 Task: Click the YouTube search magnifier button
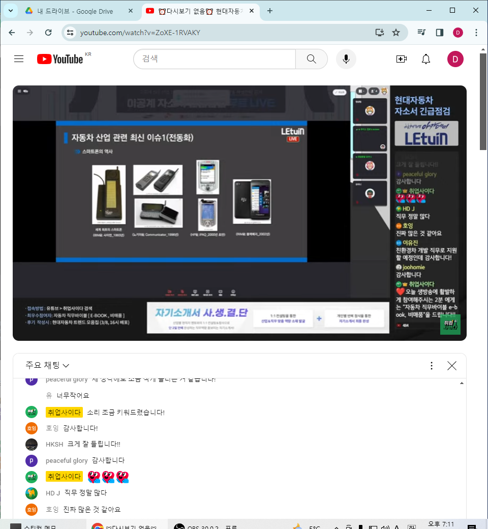pyautogui.click(x=312, y=59)
